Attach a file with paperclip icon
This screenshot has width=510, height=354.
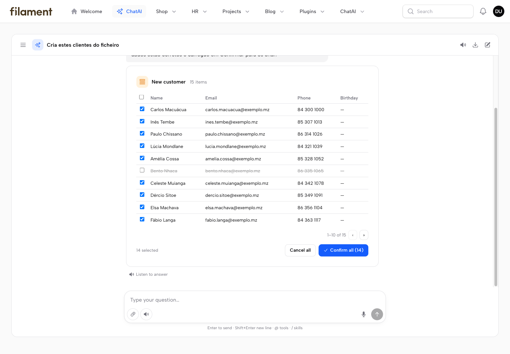click(x=133, y=314)
